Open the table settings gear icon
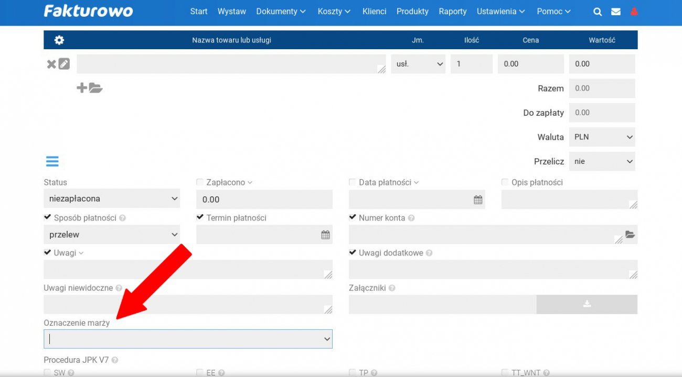The height and width of the screenshot is (377, 682). (59, 40)
